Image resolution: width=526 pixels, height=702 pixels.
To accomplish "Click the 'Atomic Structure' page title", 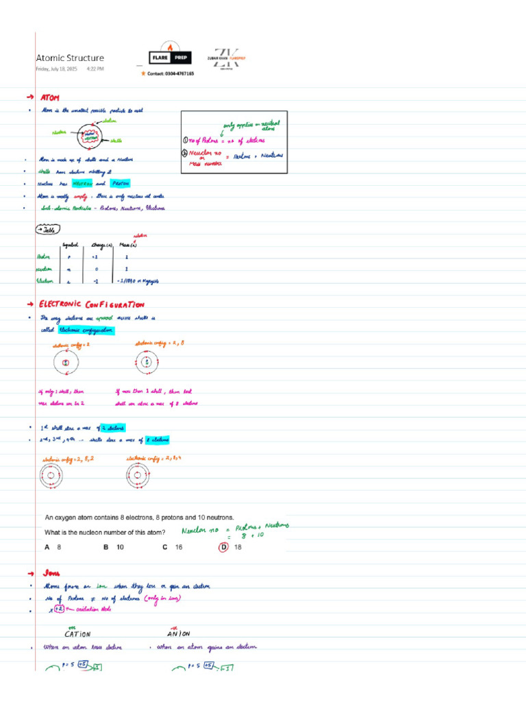I will click(70, 58).
